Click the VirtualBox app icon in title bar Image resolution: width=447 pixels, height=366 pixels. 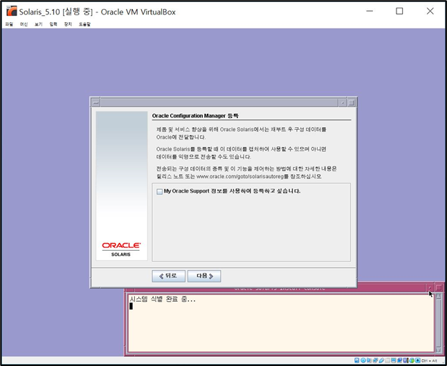tap(12, 11)
